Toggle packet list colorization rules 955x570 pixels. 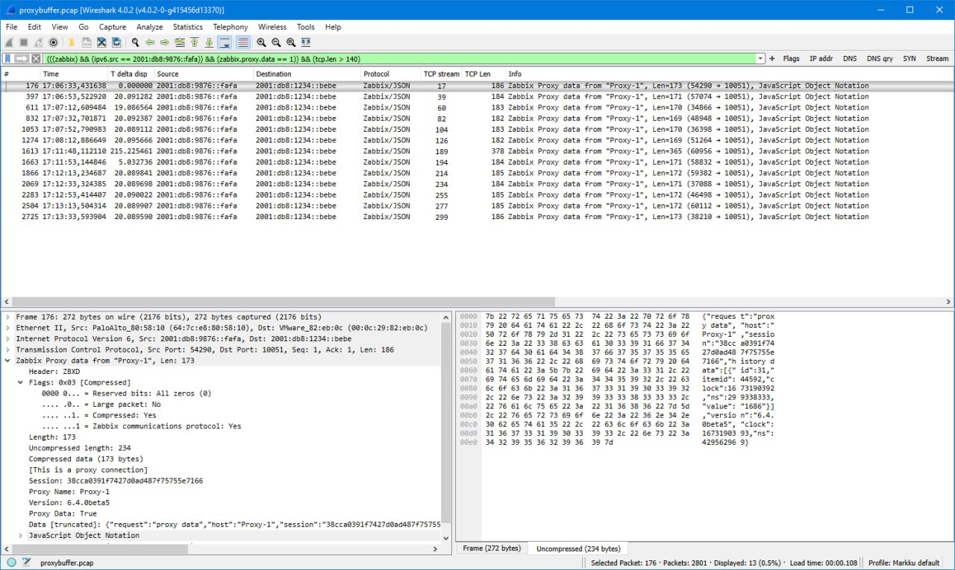pyautogui.click(x=242, y=42)
